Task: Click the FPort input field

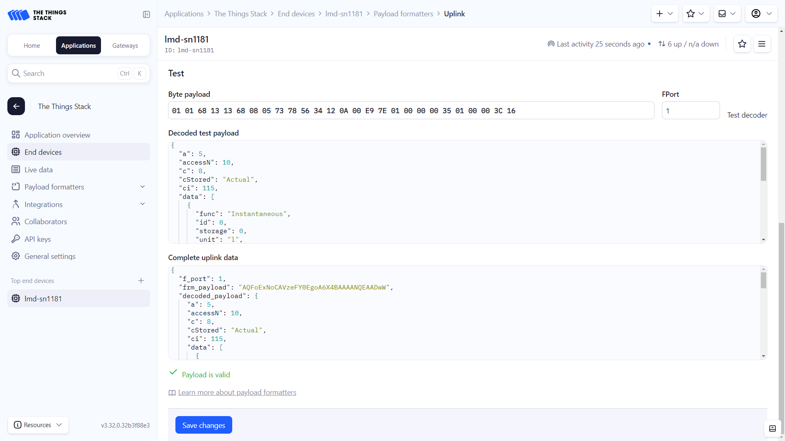Action: (x=691, y=111)
